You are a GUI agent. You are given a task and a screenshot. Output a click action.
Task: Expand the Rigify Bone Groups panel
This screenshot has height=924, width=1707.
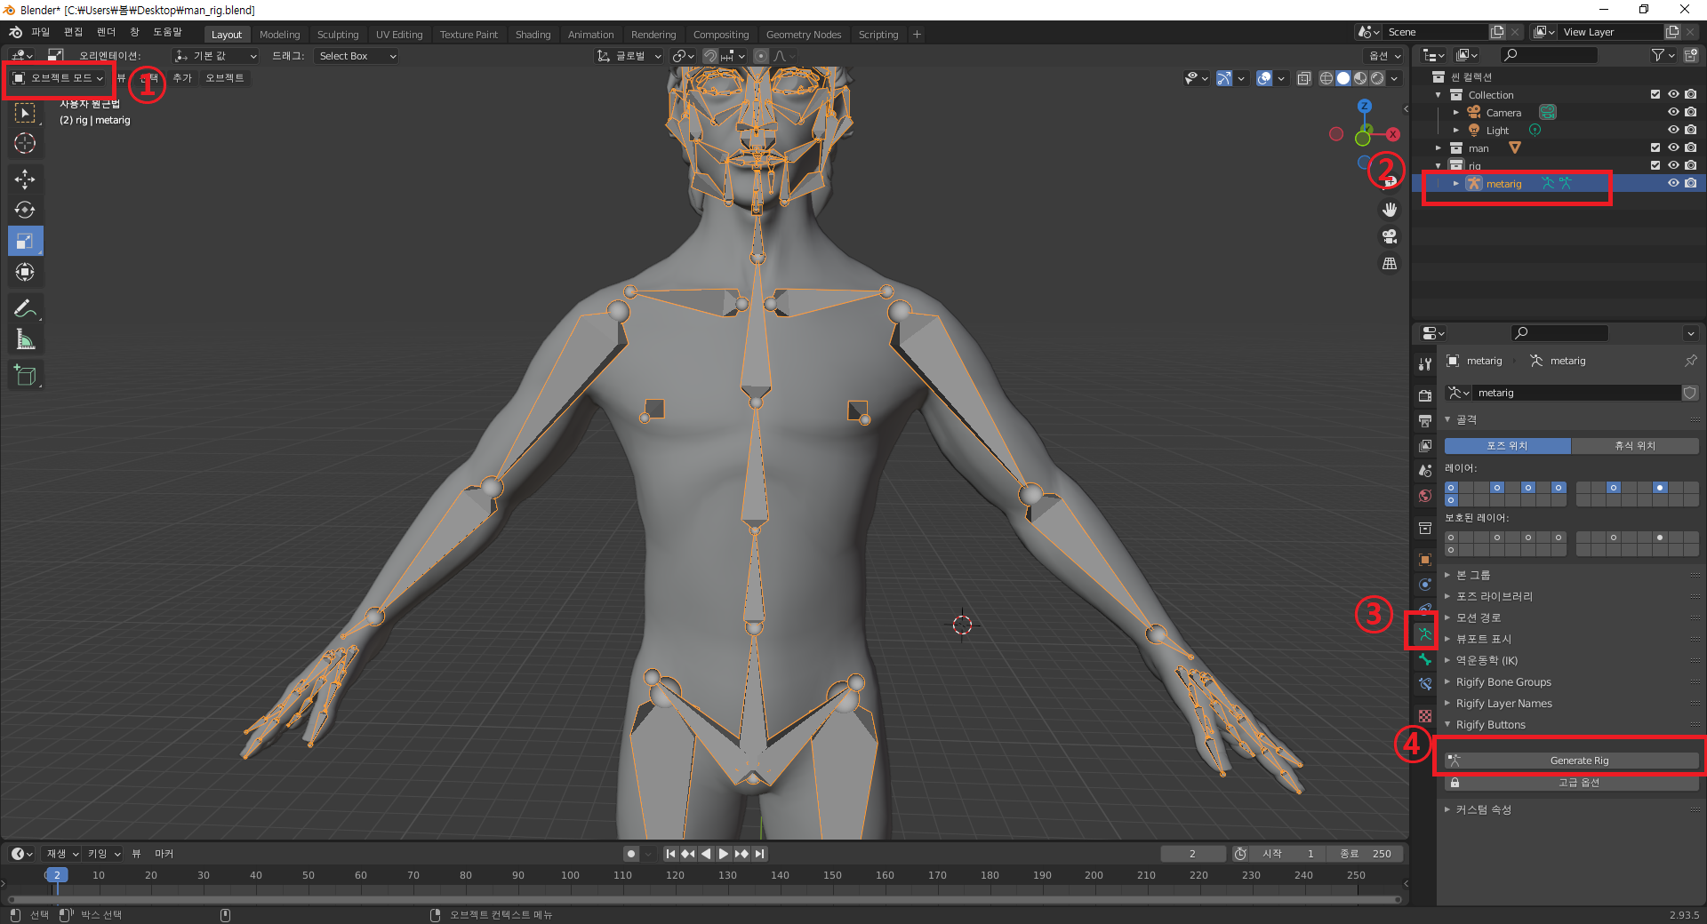pyautogui.click(x=1503, y=682)
